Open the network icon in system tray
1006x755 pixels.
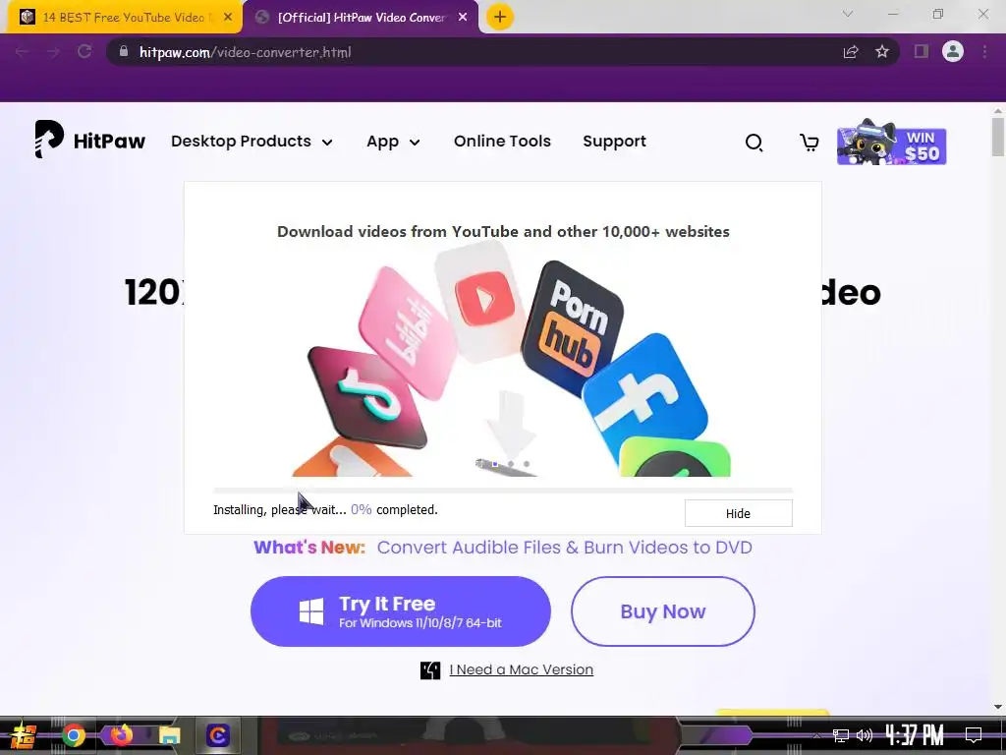point(841,735)
